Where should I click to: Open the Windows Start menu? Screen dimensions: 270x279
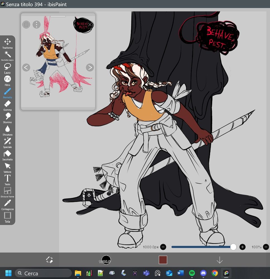(x=8, y=273)
